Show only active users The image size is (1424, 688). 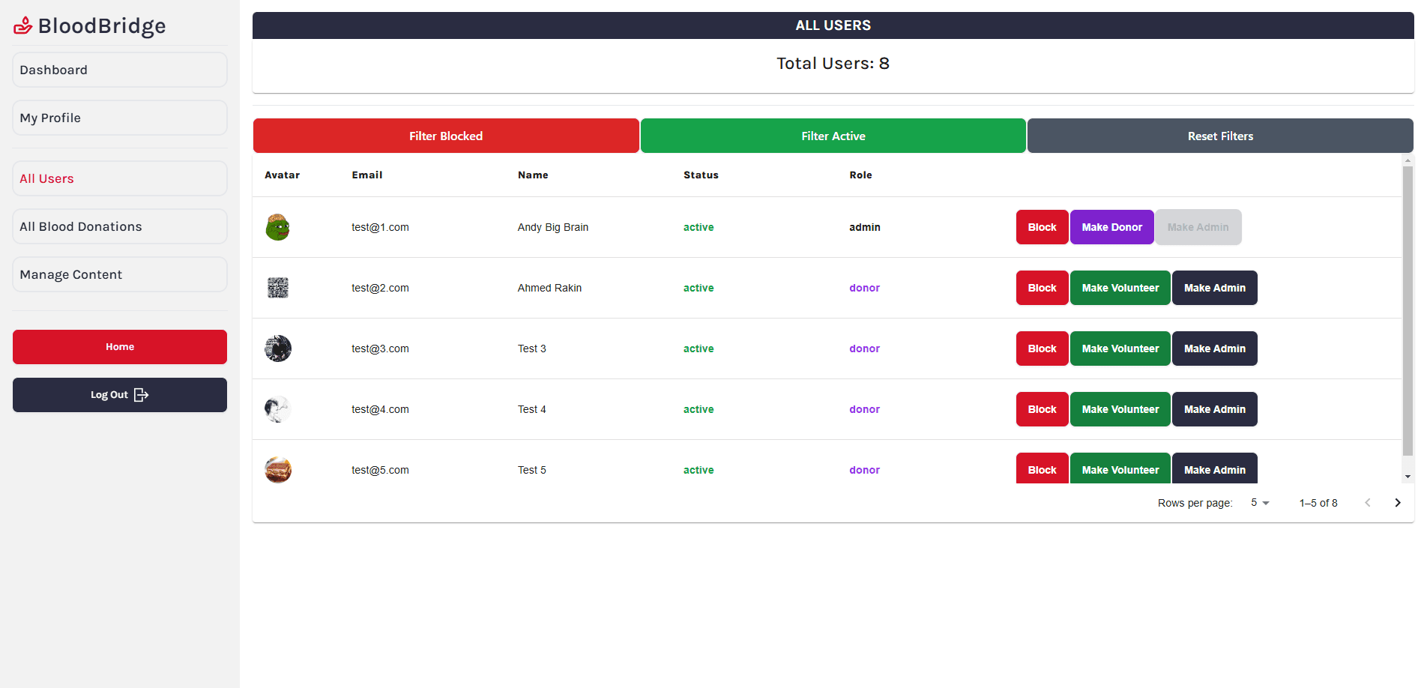click(x=833, y=136)
